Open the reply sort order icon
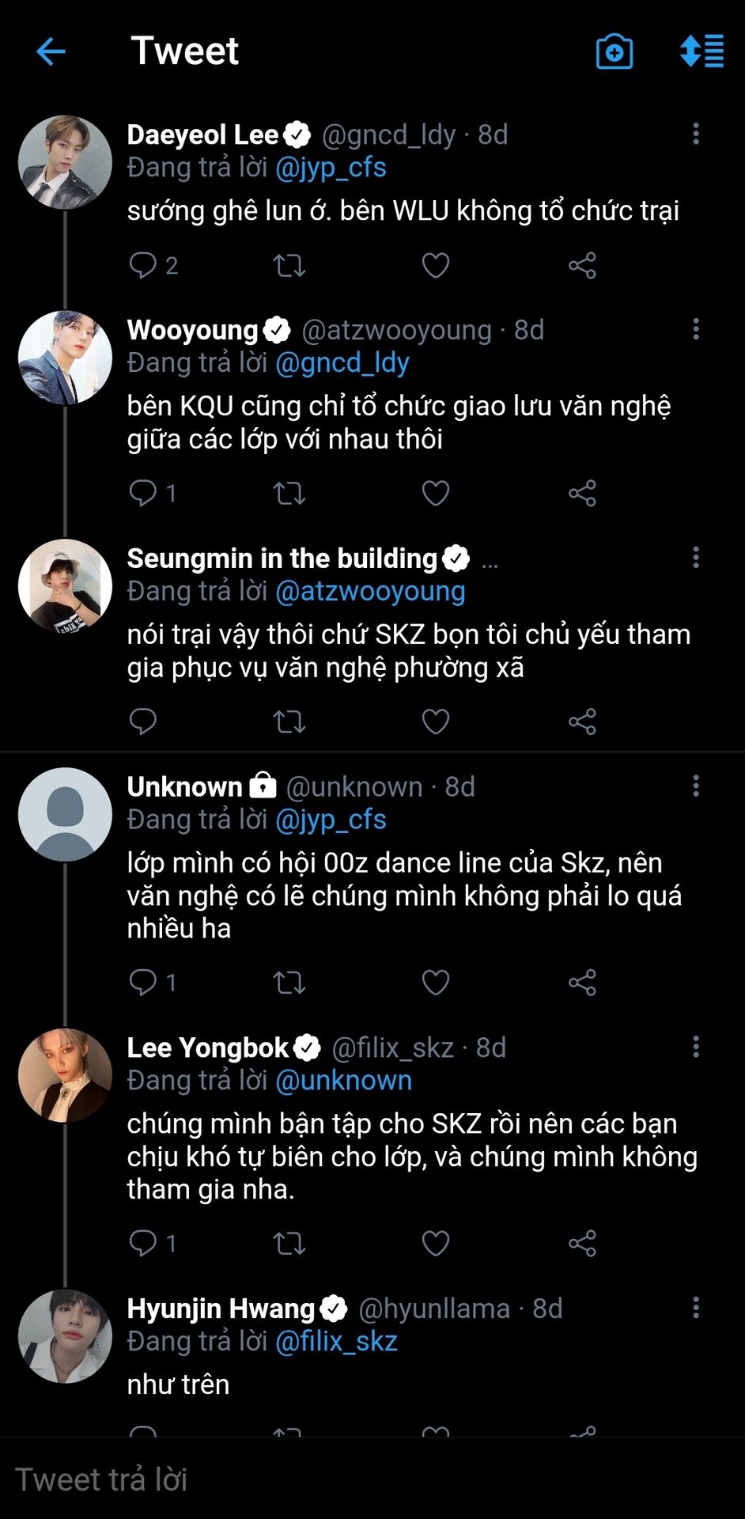The width and height of the screenshot is (745, 1519). click(x=702, y=51)
